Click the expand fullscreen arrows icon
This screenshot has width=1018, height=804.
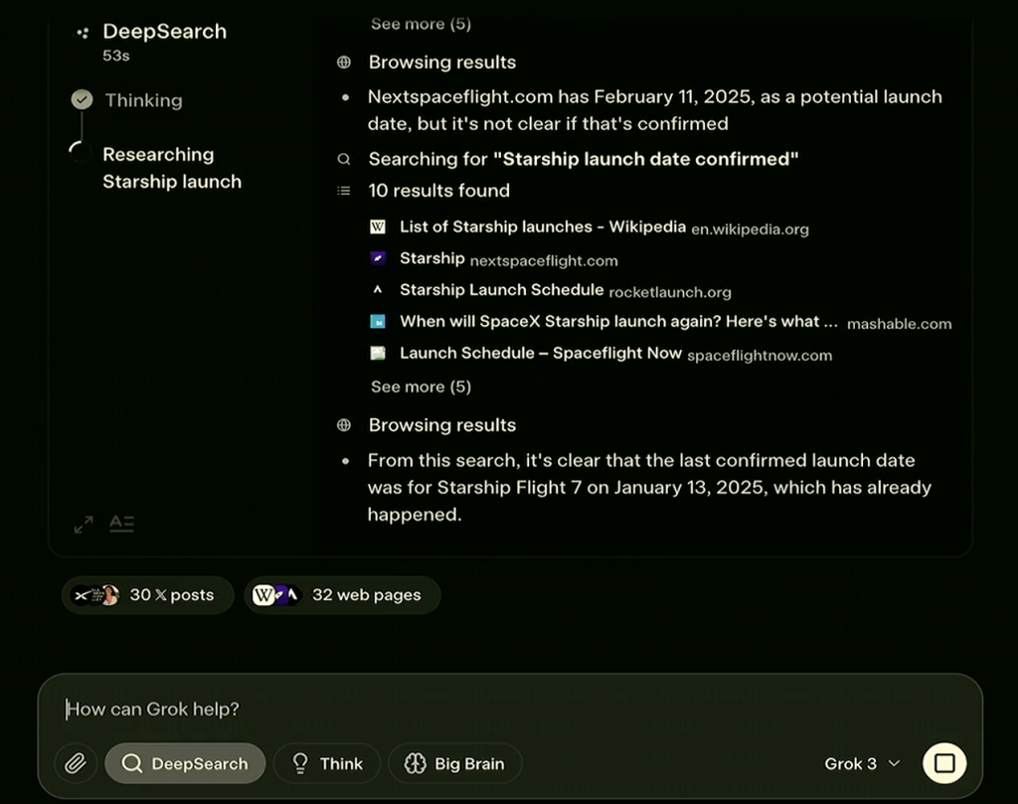84,524
